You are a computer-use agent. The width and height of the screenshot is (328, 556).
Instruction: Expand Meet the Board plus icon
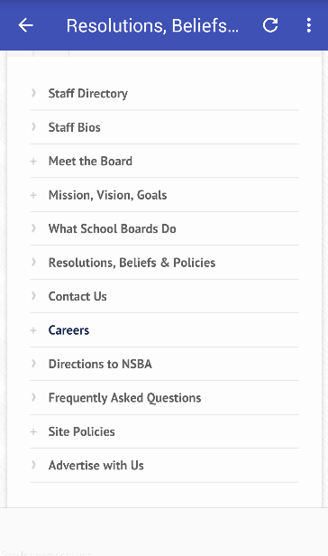pyautogui.click(x=33, y=162)
